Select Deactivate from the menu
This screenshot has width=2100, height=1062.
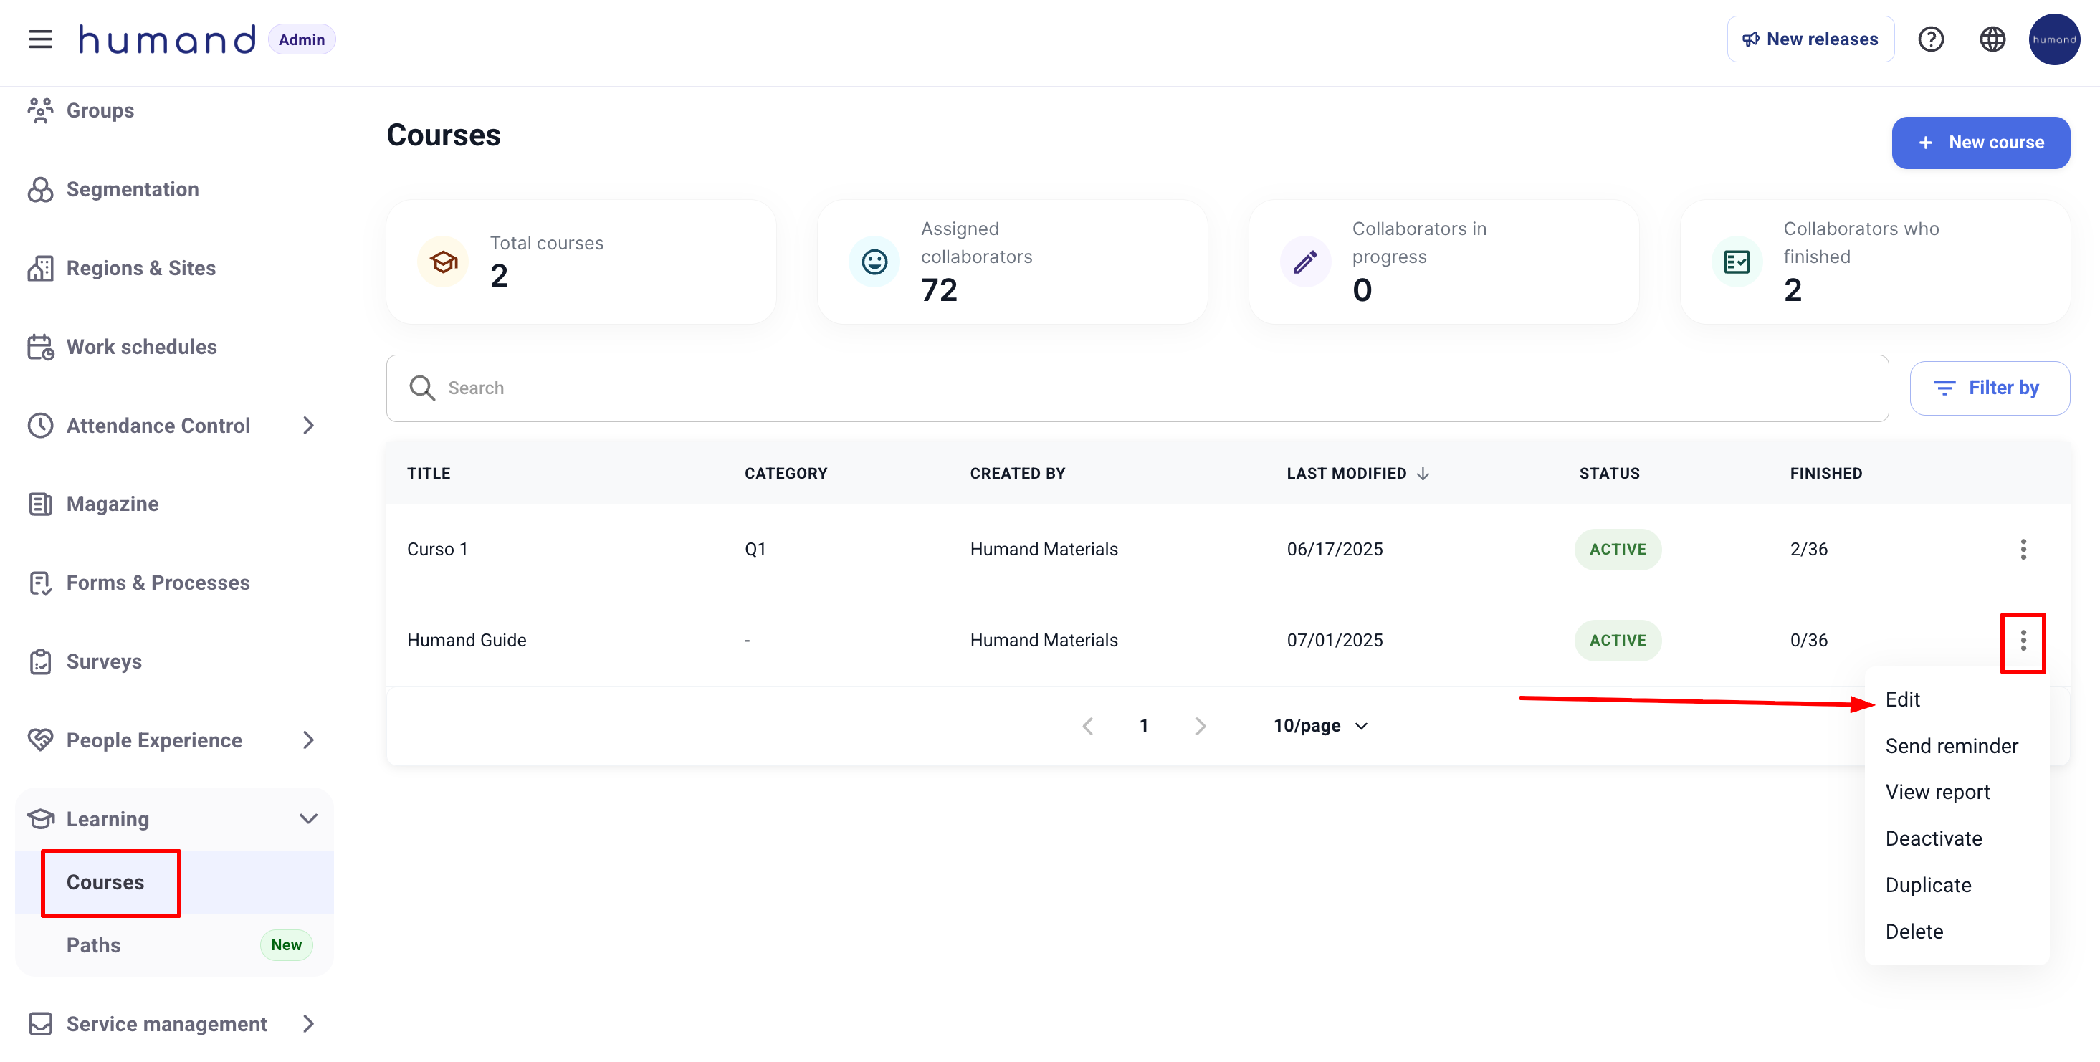point(1933,838)
